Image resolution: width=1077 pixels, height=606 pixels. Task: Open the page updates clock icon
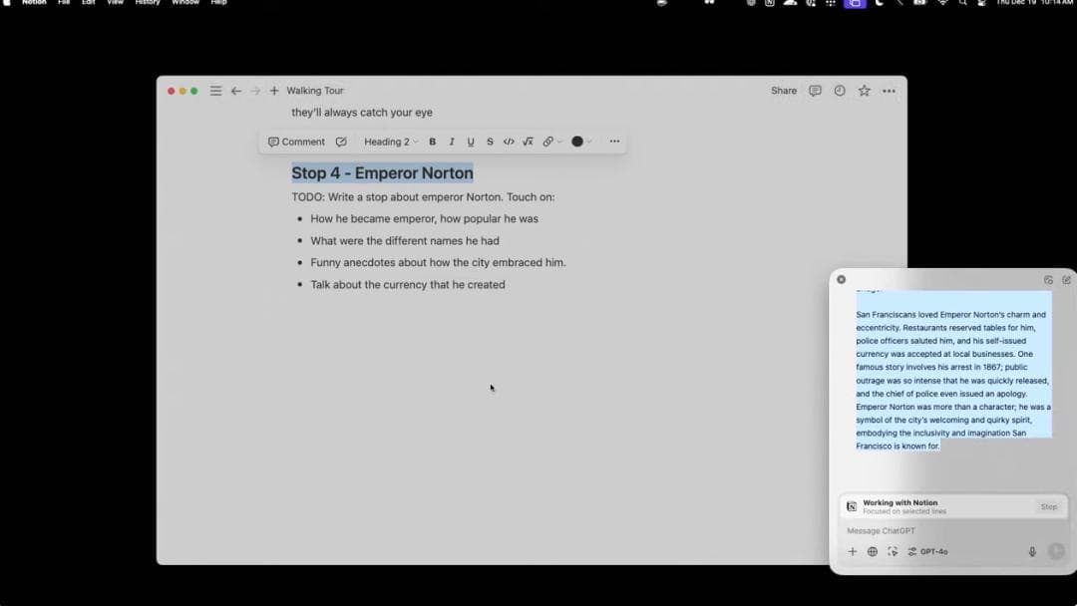[x=840, y=91]
